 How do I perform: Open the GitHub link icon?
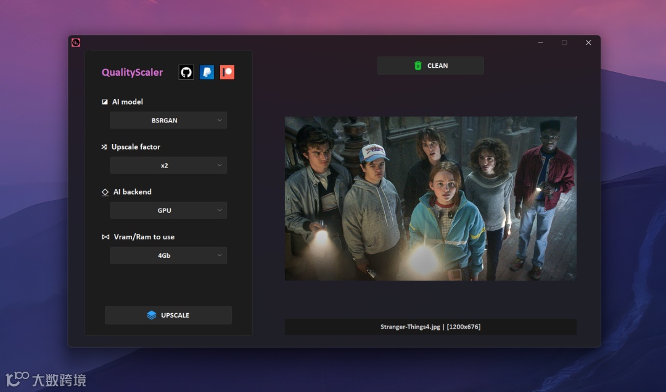tap(186, 72)
